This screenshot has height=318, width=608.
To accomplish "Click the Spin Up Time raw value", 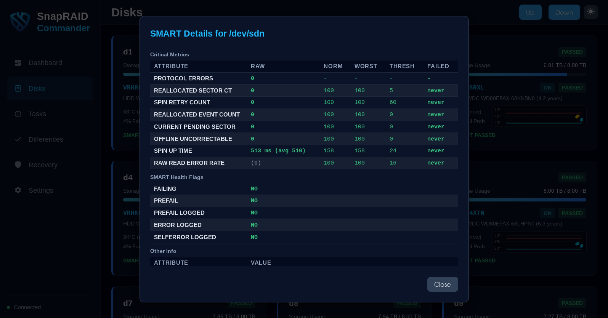I will (x=278, y=151).
